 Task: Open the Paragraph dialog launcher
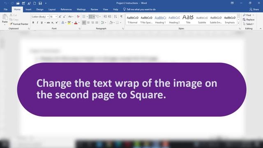coord(123,29)
